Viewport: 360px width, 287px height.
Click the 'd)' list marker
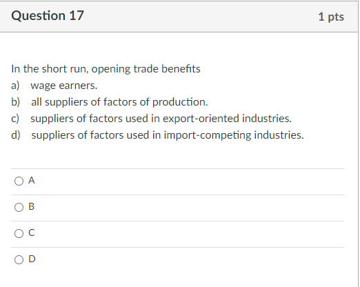[16, 135]
